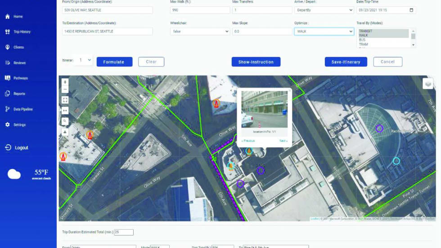Viewport: 441px width, 248px height.
Task: Click the Logout icon
Action: [x=8, y=147]
